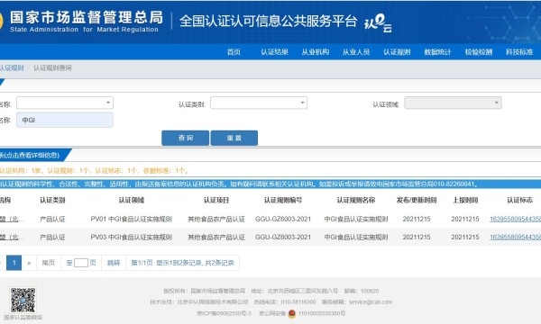Image resolution: width=541 pixels, height=324 pixels.
Task: Open the 检验检测 menu
Action: [479, 52]
